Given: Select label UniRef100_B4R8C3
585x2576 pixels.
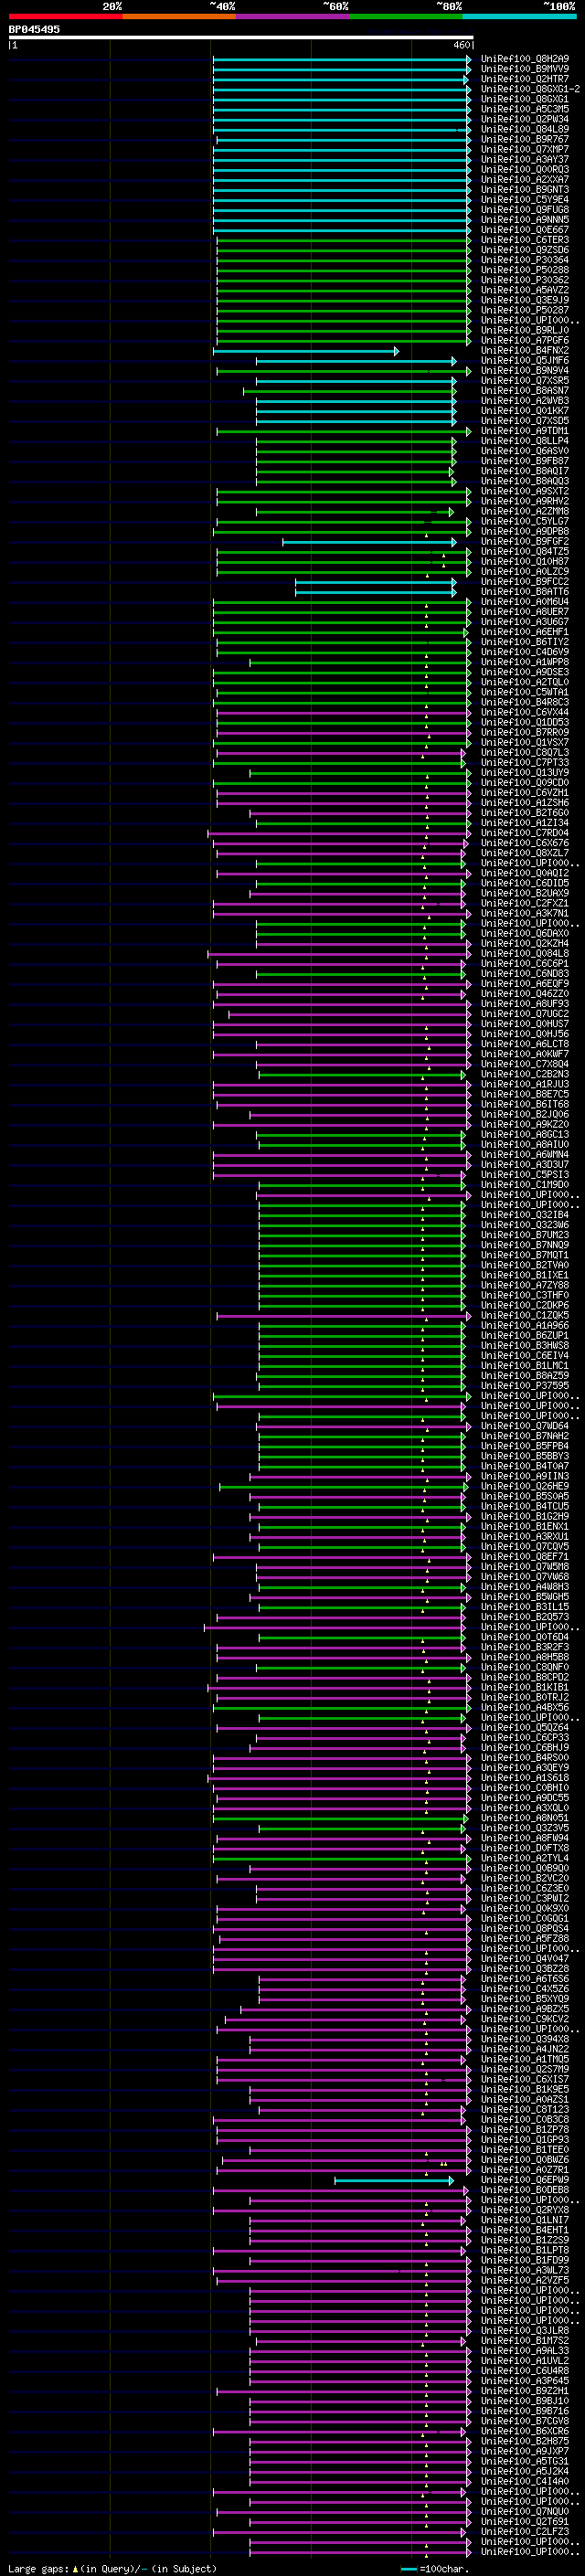Looking at the screenshot, I should coord(525,702).
